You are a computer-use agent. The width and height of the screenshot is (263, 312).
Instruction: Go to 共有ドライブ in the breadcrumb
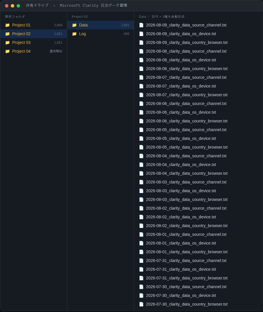37,5
